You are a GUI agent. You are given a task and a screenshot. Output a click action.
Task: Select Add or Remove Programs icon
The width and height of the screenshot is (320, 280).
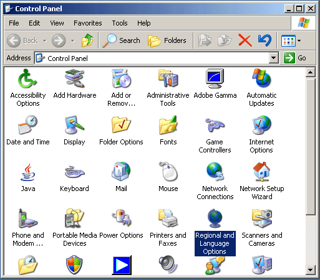tap(121, 78)
